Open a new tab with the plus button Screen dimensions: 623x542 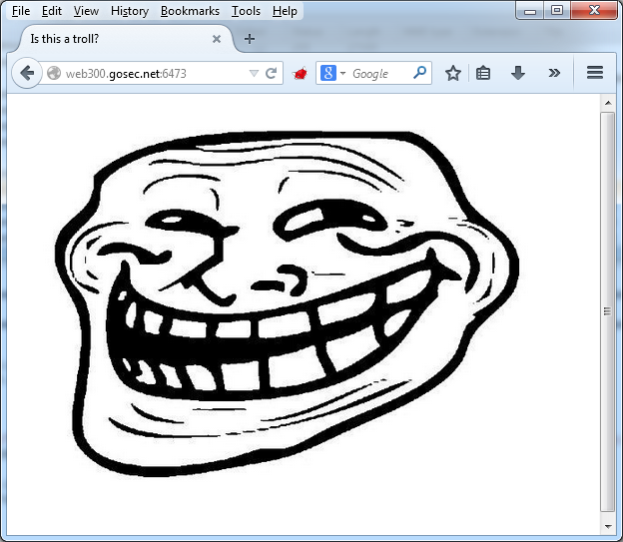pos(250,39)
